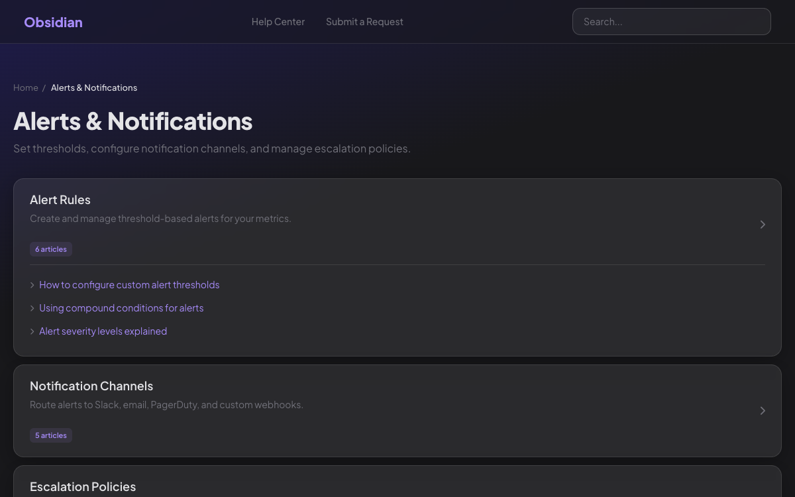
Task: Open Alert severity levels explained article
Action: [x=103, y=331]
